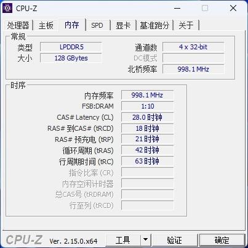Select the 内存 tab
This screenshot has height=248, width=248.
[x=72, y=25]
